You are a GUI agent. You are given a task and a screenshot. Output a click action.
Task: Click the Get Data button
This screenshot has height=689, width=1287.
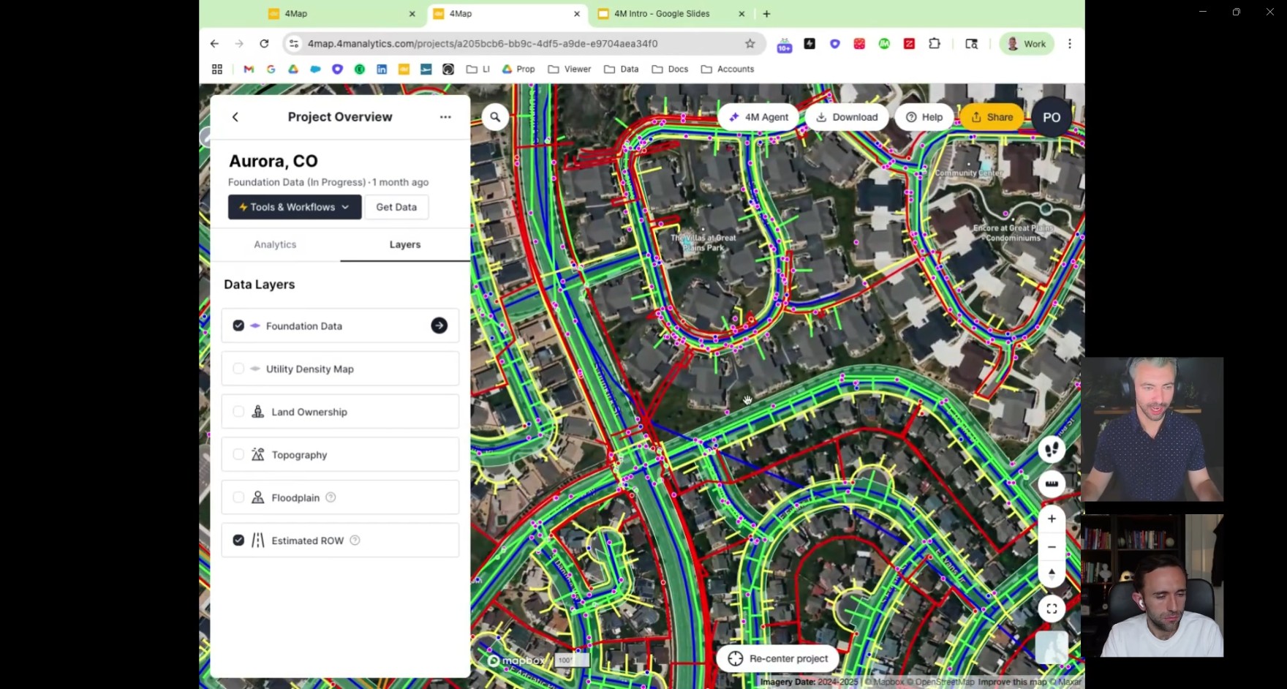pyautogui.click(x=396, y=207)
